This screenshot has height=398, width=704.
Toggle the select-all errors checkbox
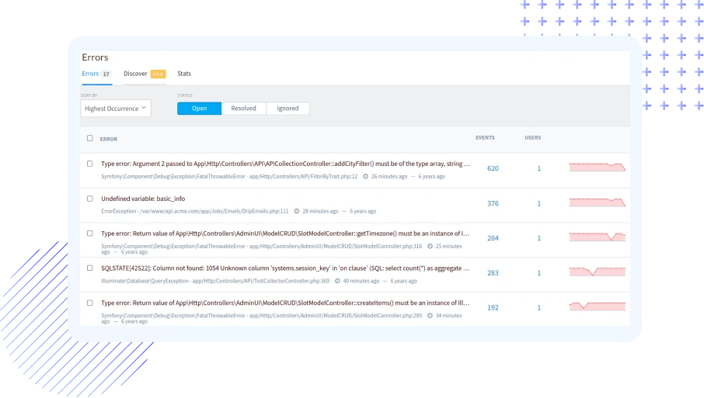pyautogui.click(x=90, y=139)
